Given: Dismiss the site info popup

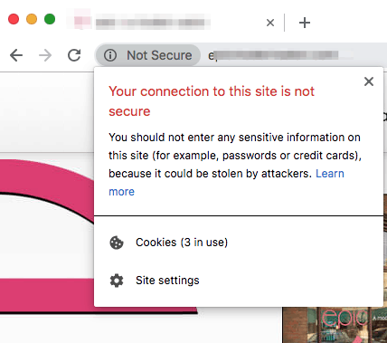Looking at the screenshot, I should point(369,81).
